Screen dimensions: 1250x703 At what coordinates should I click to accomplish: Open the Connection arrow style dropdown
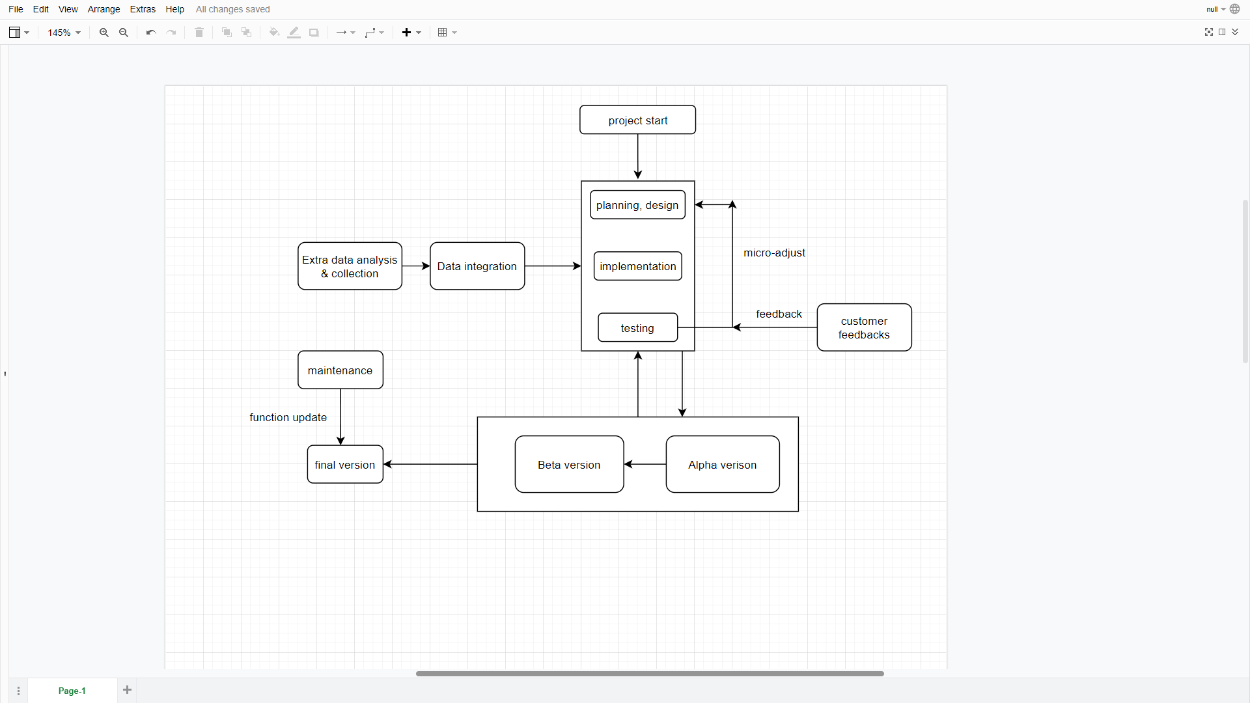tap(346, 33)
